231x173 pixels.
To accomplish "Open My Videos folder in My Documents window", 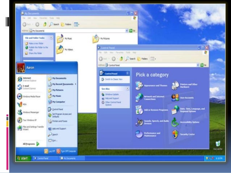I will [64, 49].
